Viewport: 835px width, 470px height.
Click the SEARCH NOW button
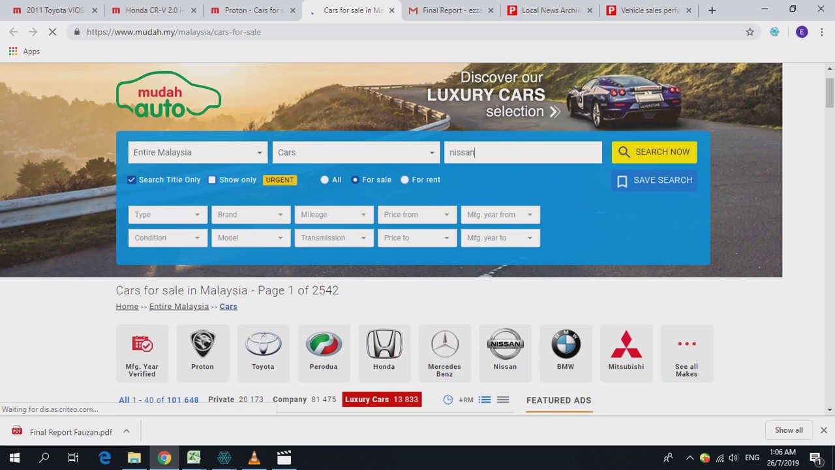654,152
